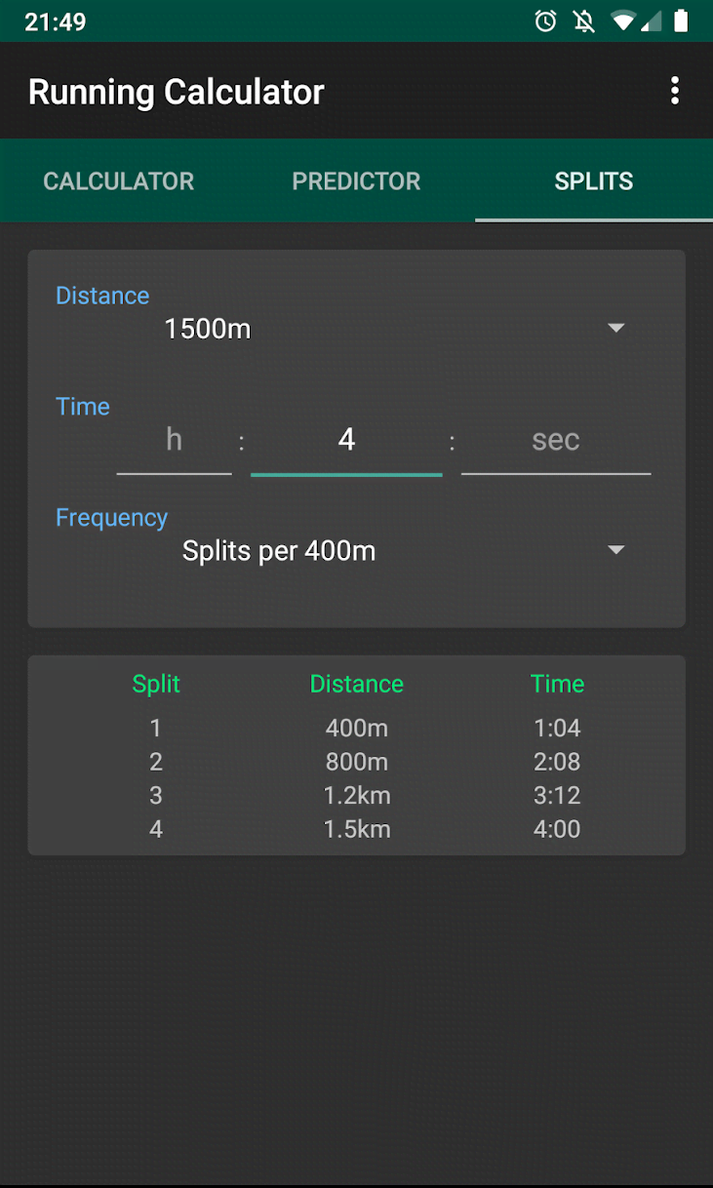Tap the blue Time label
This screenshot has width=713, height=1188.
[x=83, y=407]
